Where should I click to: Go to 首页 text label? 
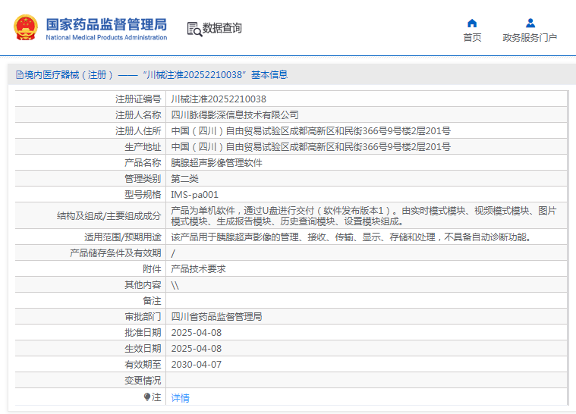(472, 38)
